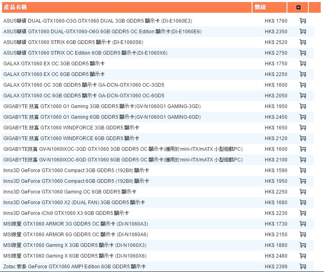Open ASUS STRIX OC Edition DI-E1060X6 link
This screenshot has height=272, width=324.
pyautogui.click(x=86, y=53)
